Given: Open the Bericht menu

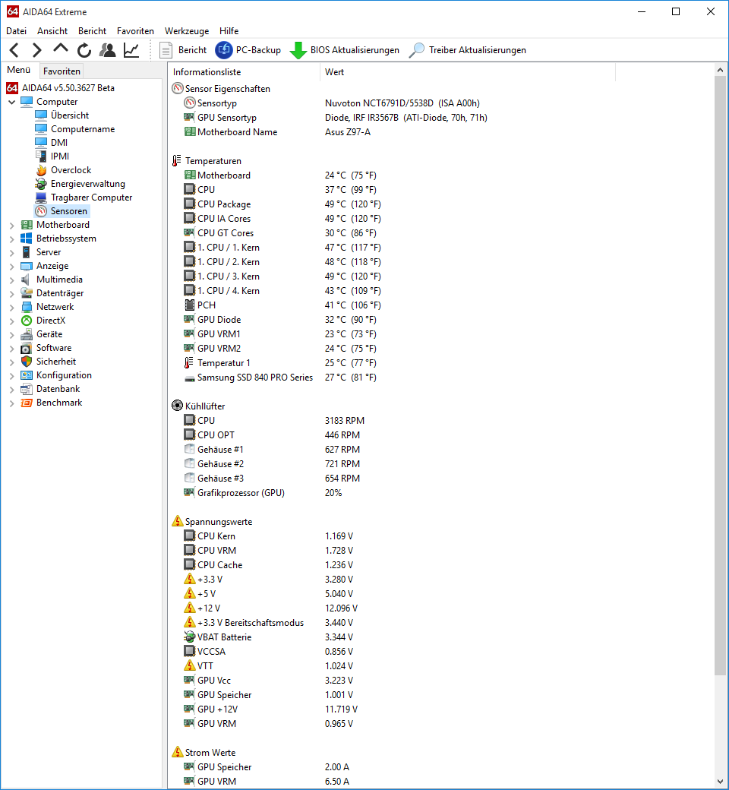Looking at the screenshot, I should pyautogui.click(x=92, y=30).
